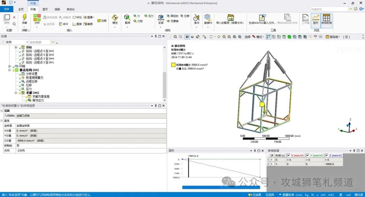Click the yellow gravity legend color swatch

[x=173, y=65]
